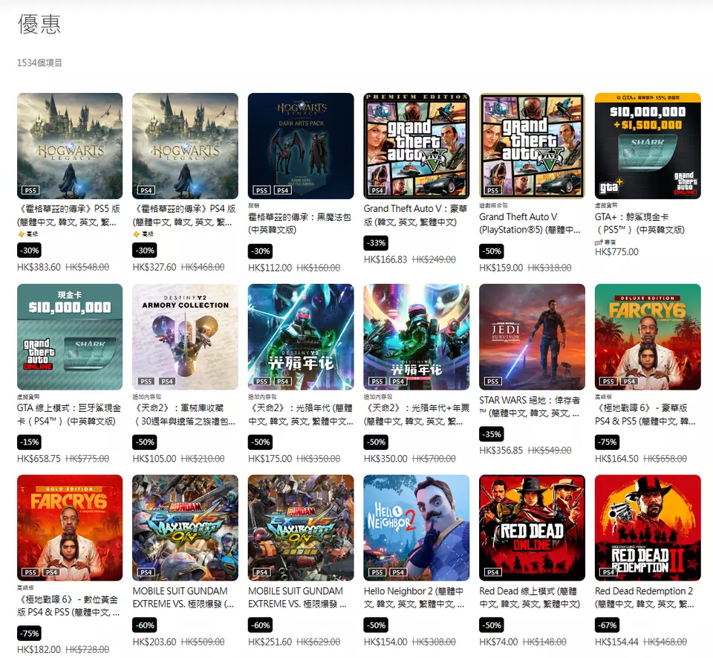Click the PS5 badge on Grand Theft Auto V PS5 cover

point(493,190)
